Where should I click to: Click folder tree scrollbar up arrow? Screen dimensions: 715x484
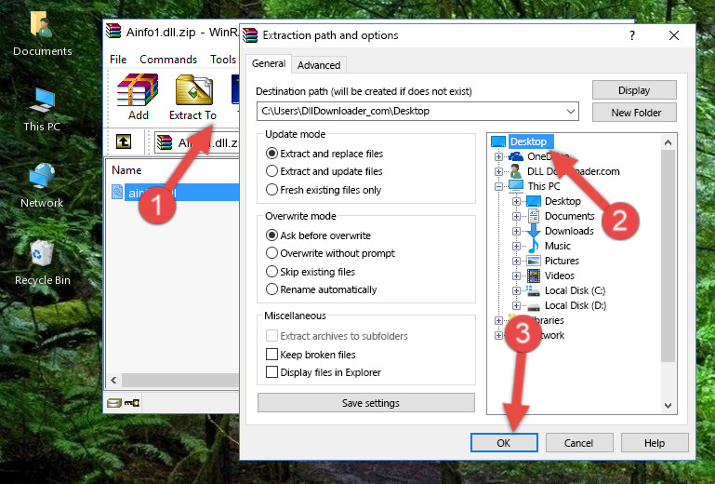[668, 142]
